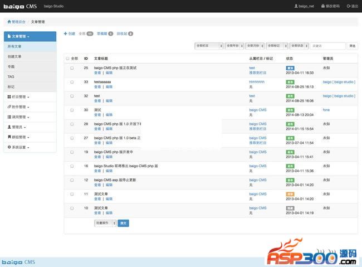Click baigo [ baigo studio ] in row 33
The height and width of the screenshot is (267, 362).
point(339,82)
